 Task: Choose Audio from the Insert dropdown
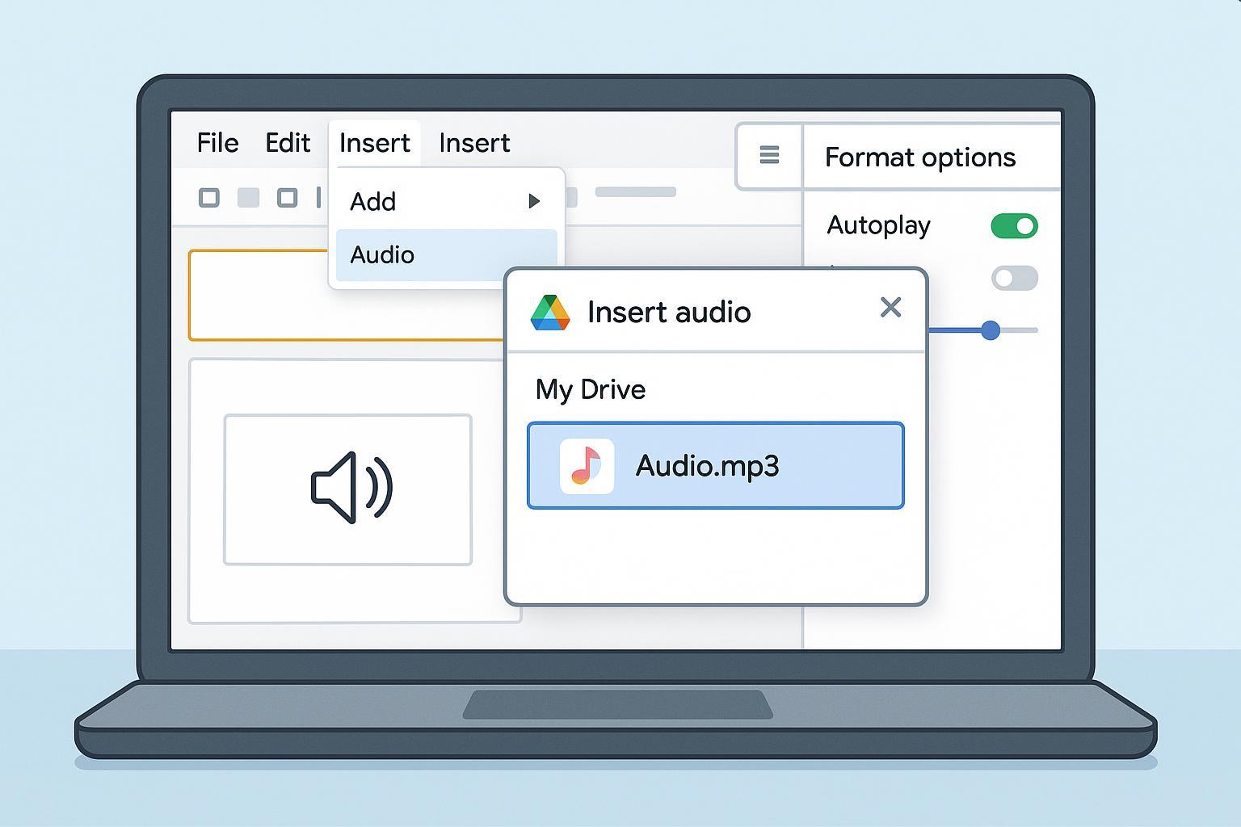point(382,255)
